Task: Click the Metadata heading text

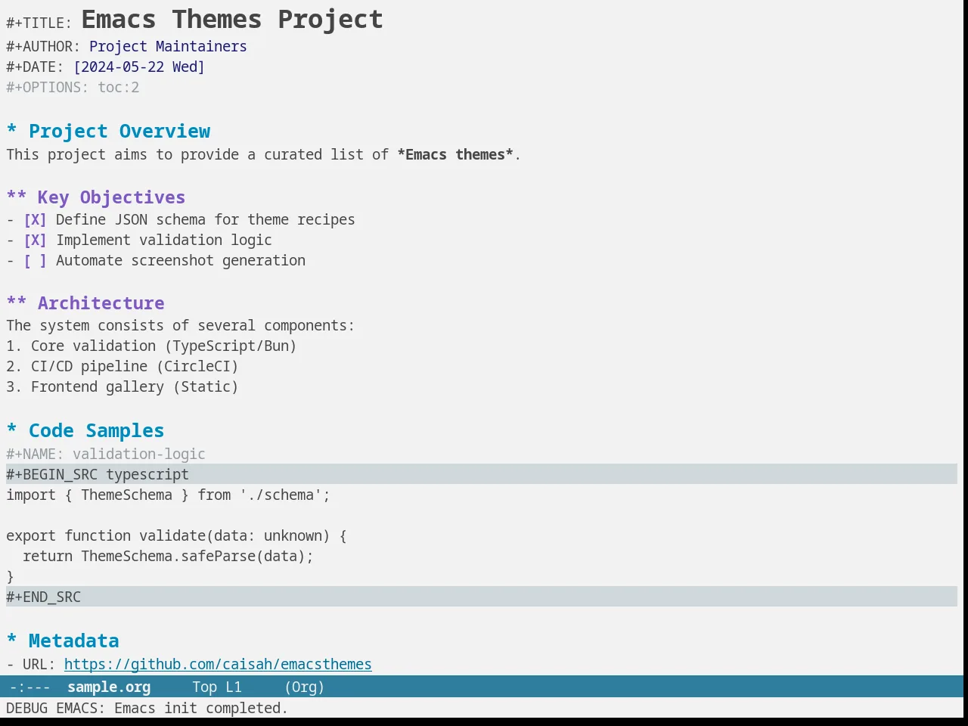Action: (73, 641)
